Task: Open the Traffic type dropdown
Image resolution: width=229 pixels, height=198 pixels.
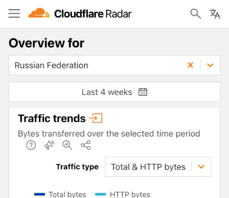Action: coord(158,167)
